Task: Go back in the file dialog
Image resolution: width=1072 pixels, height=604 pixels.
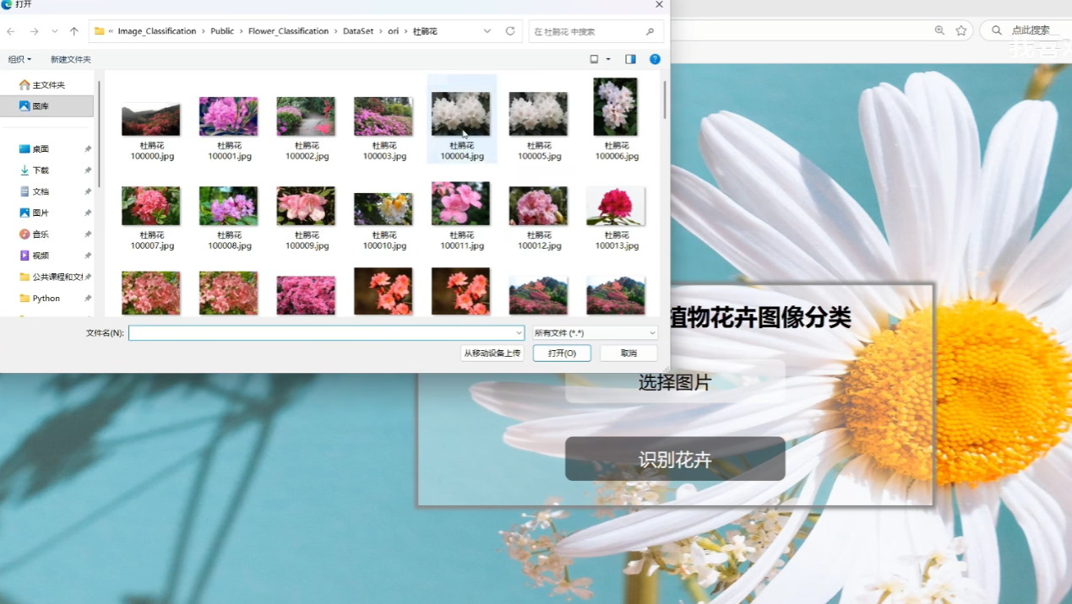Action: [11, 31]
